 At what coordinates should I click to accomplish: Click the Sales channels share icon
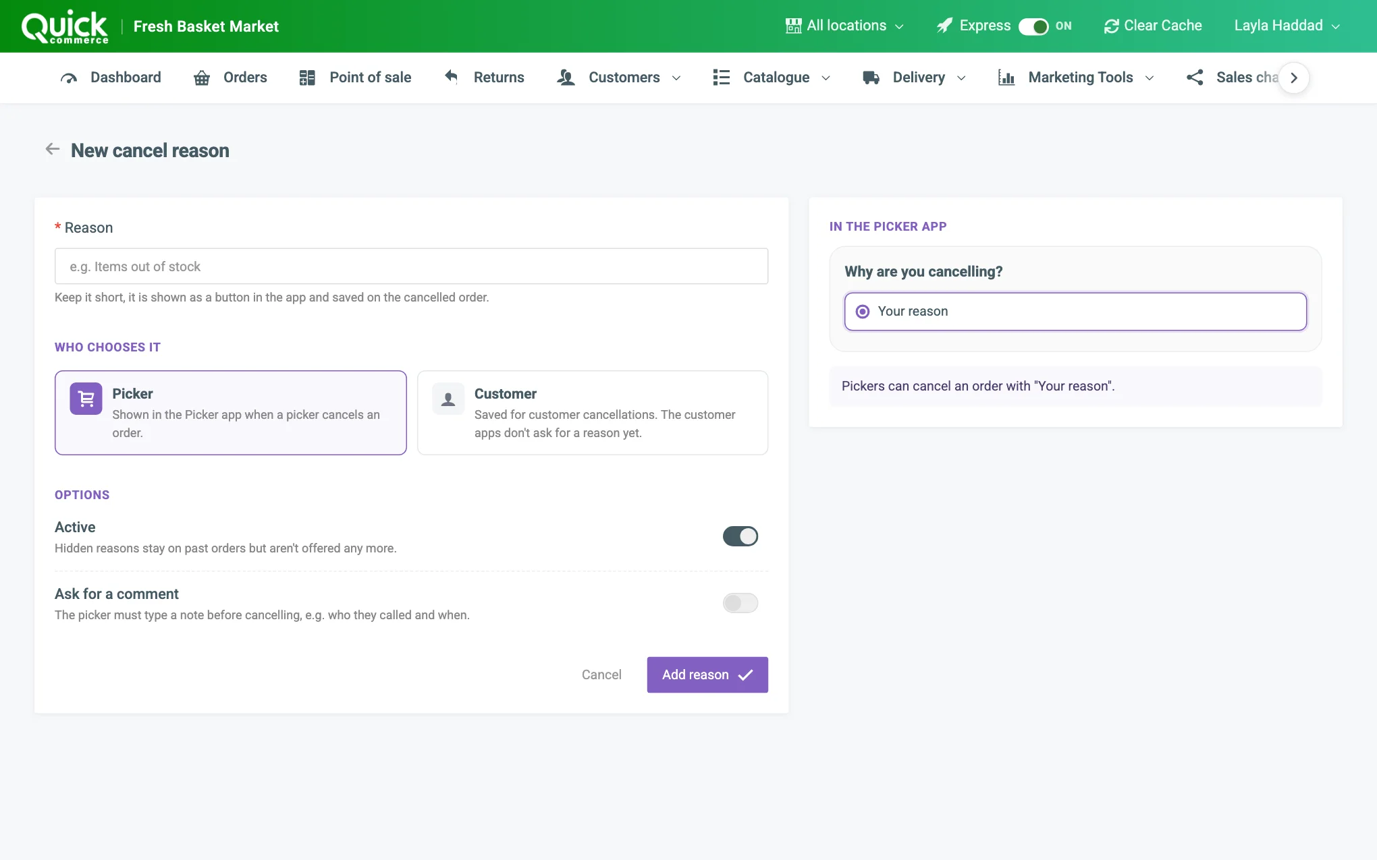coord(1195,78)
